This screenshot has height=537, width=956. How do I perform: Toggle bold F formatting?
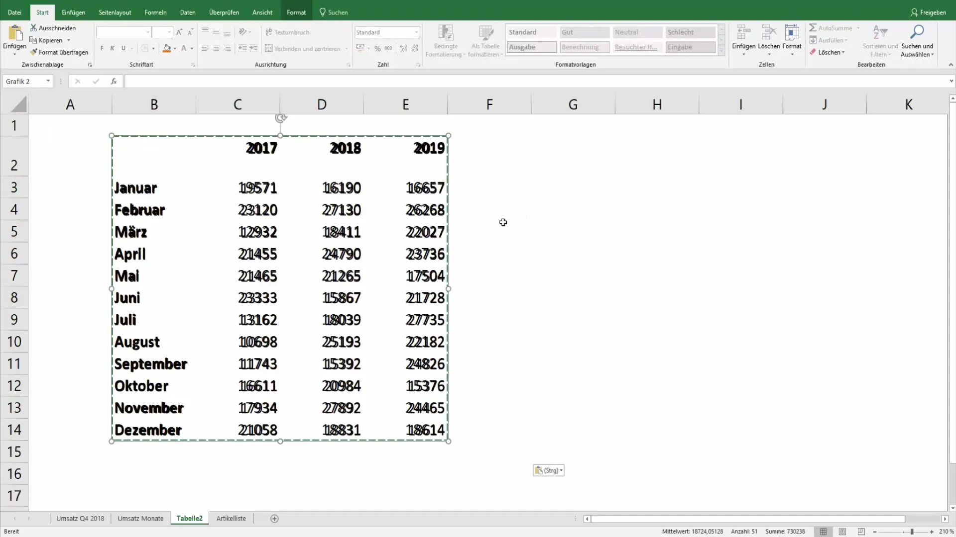click(x=102, y=48)
